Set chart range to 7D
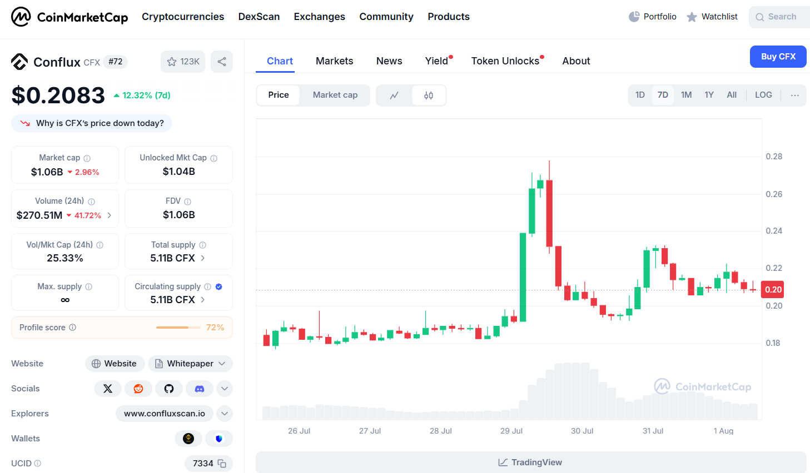Screen dimensions: 810x473 click(x=663, y=95)
